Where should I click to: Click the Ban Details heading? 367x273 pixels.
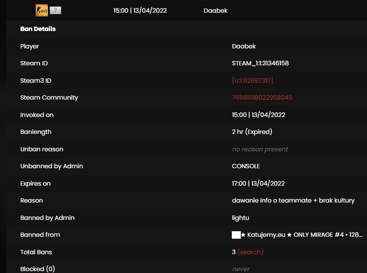point(38,29)
